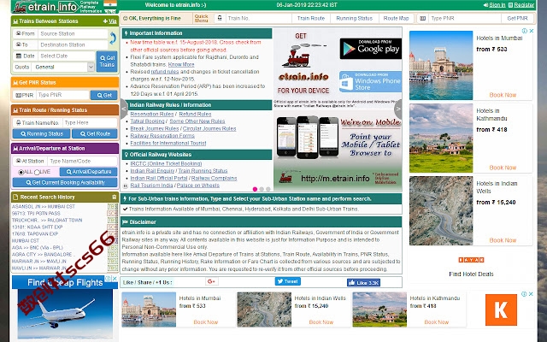The width and height of the screenshot is (547, 342).
Task: Click the + Via option
Action: [110, 21]
